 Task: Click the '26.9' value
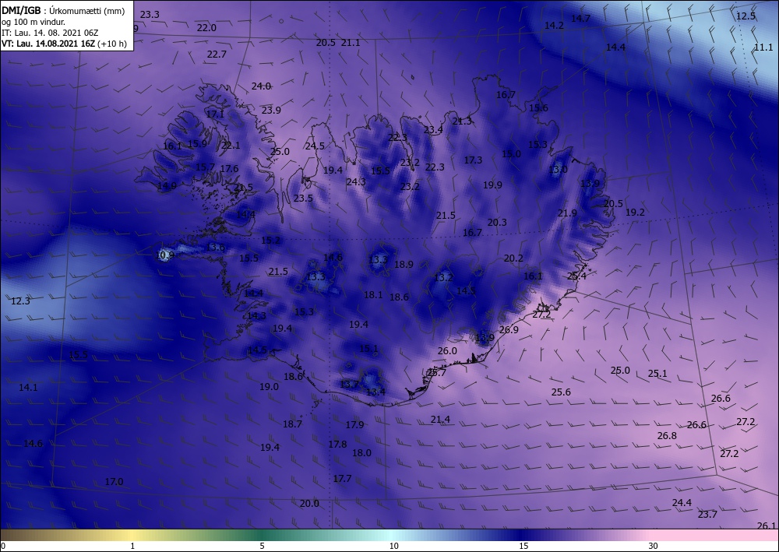(x=509, y=329)
